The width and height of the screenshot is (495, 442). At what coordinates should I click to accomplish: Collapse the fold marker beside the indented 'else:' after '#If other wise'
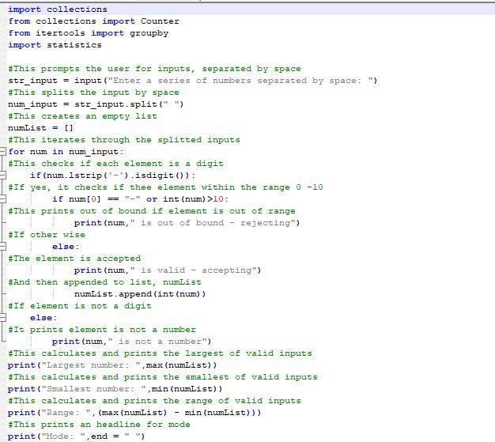click(x=2, y=247)
